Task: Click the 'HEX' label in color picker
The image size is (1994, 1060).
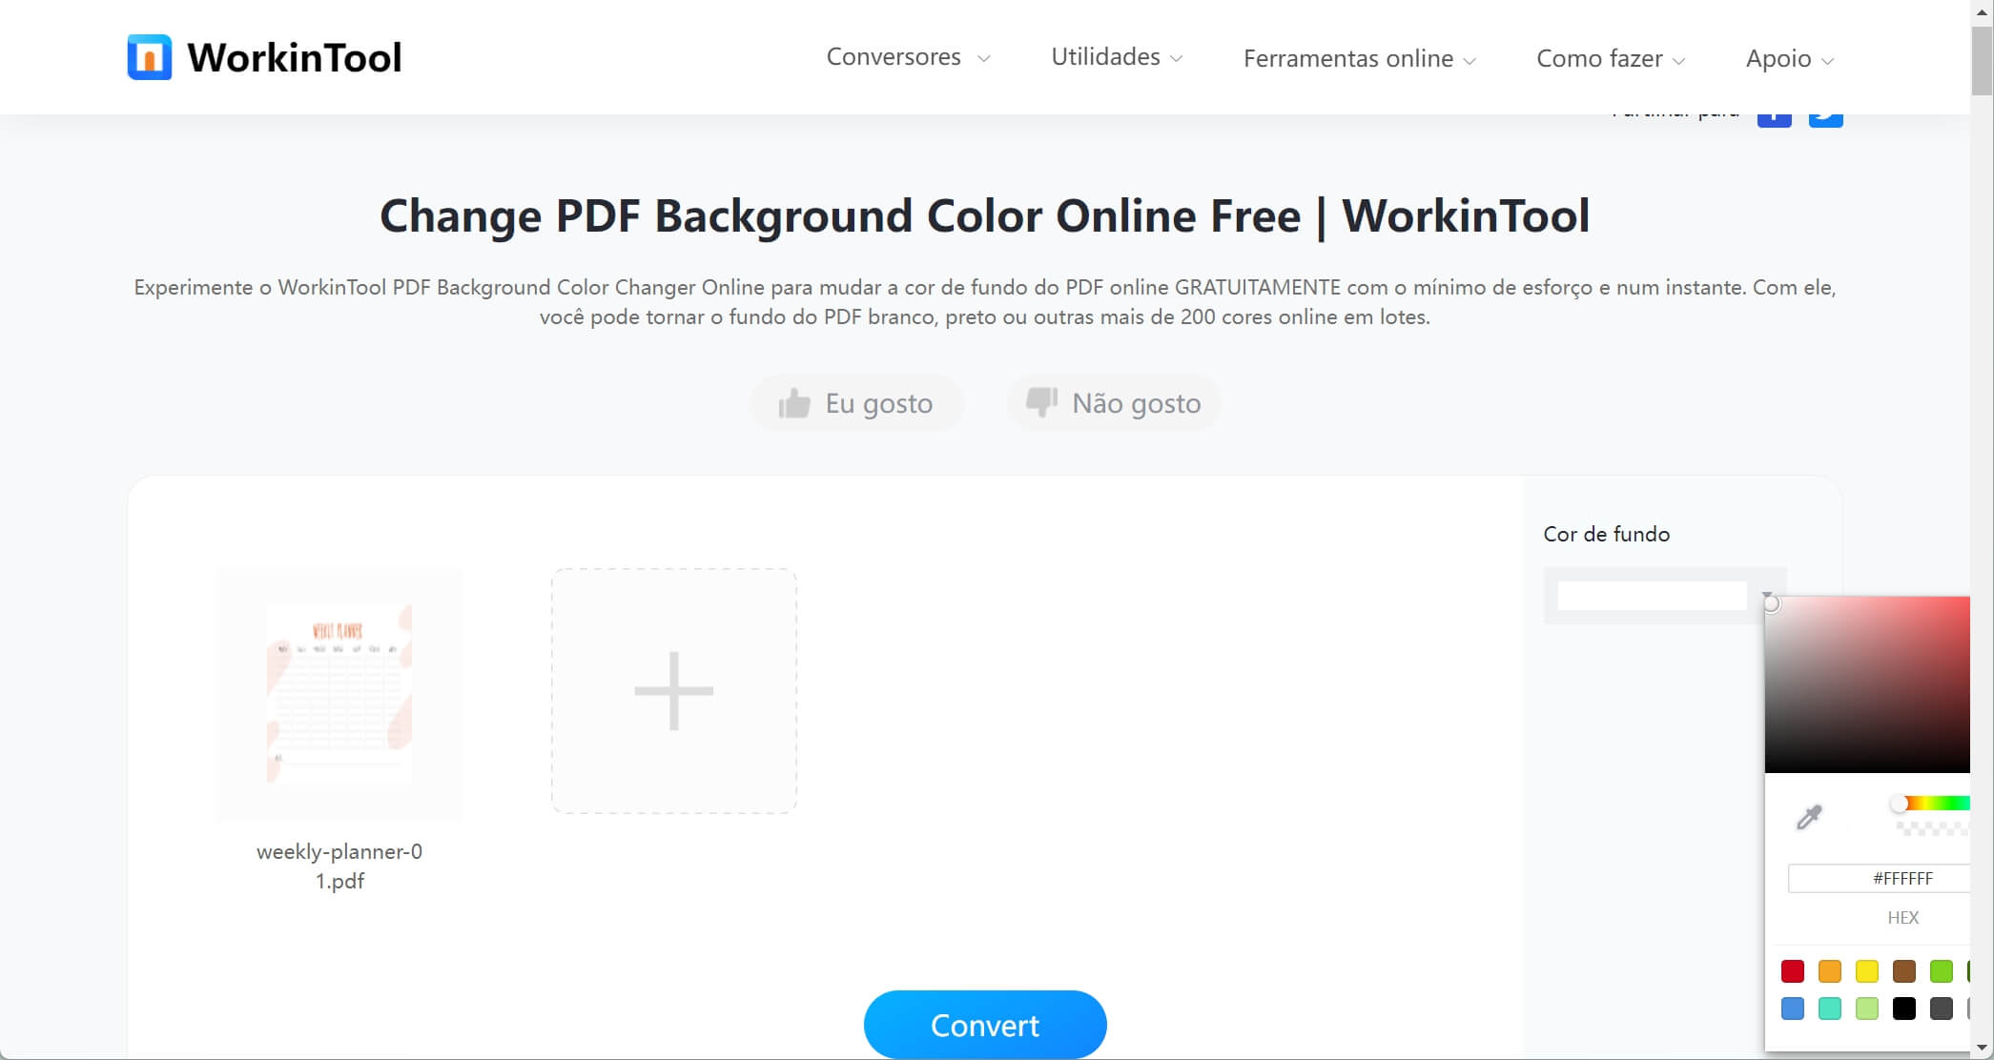Action: [1902, 918]
